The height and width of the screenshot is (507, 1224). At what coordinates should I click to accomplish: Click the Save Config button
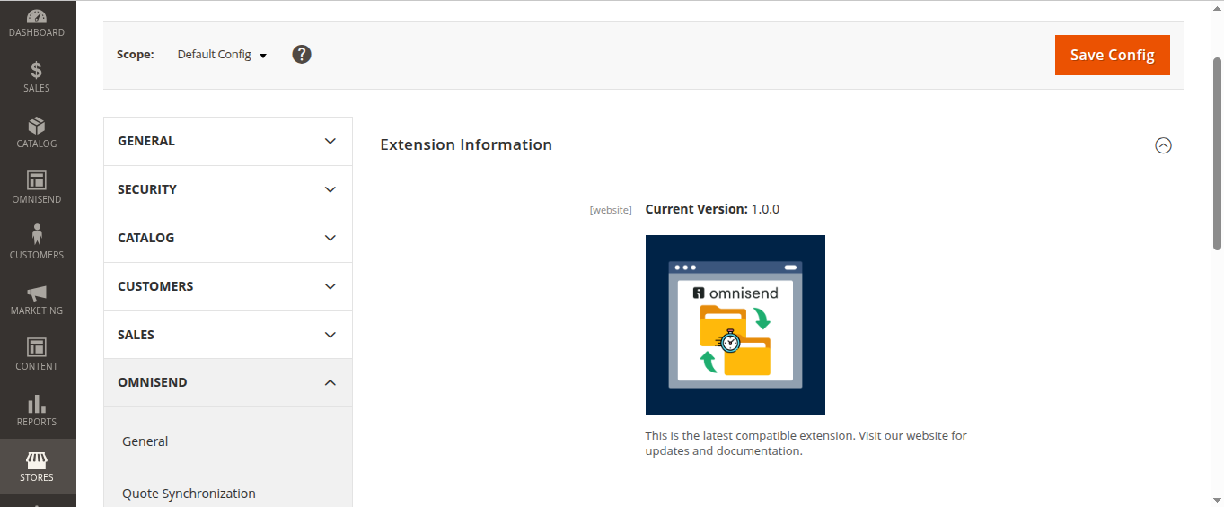pyautogui.click(x=1112, y=55)
